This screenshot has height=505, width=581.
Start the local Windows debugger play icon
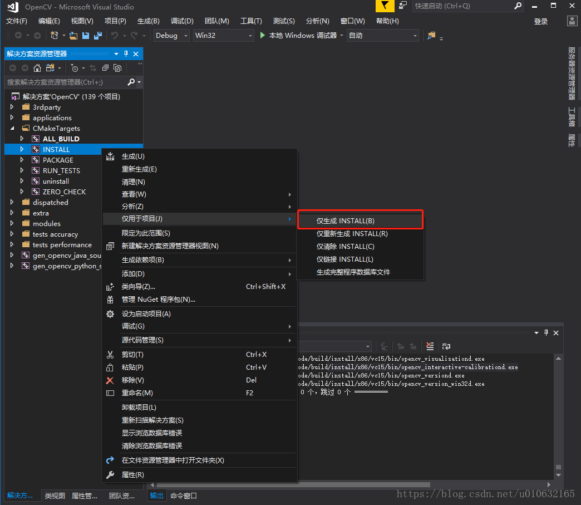point(262,35)
